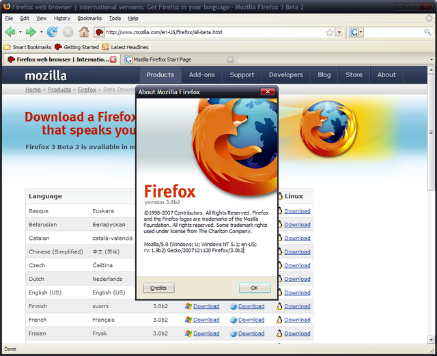The height and width of the screenshot is (356, 437).
Task: Open the list all tabs dropdown
Action: coord(432,59)
